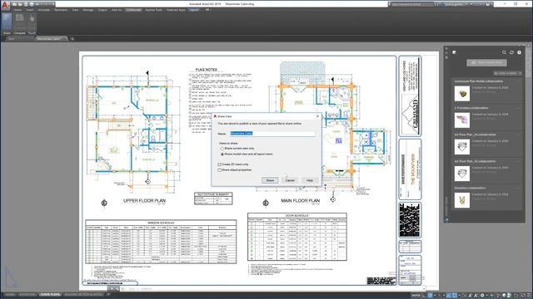Click the command line customize wrench
The width and height of the screenshot is (533, 299).
[x=117, y=289]
